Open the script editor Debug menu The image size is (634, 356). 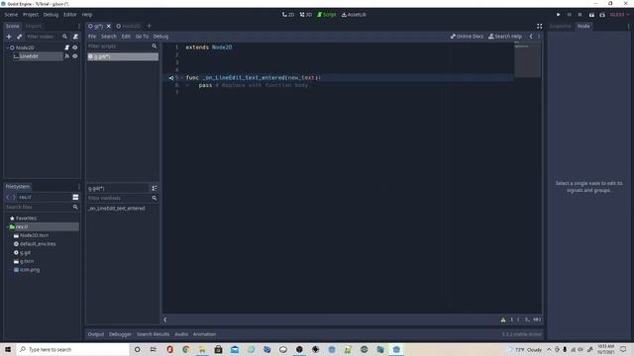click(x=160, y=37)
